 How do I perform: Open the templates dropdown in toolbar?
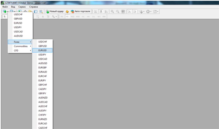(156, 11)
